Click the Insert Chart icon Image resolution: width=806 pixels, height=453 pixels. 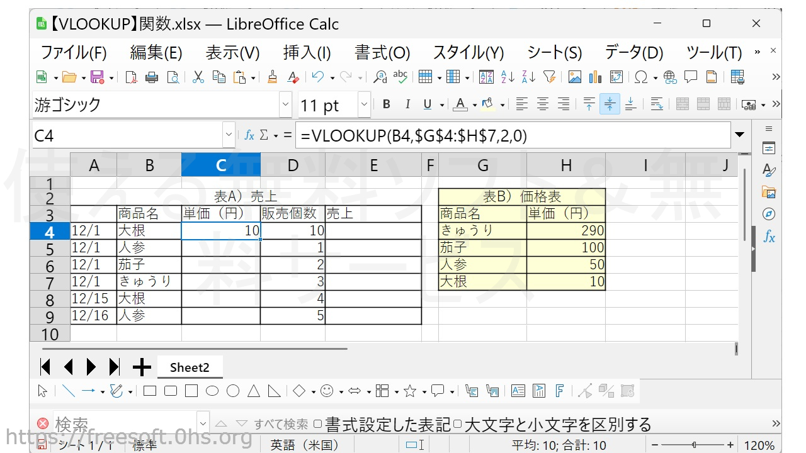pyautogui.click(x=595, y=77)
